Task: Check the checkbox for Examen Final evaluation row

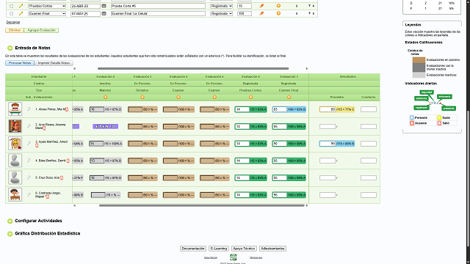Action: click(x=12, y=13)
